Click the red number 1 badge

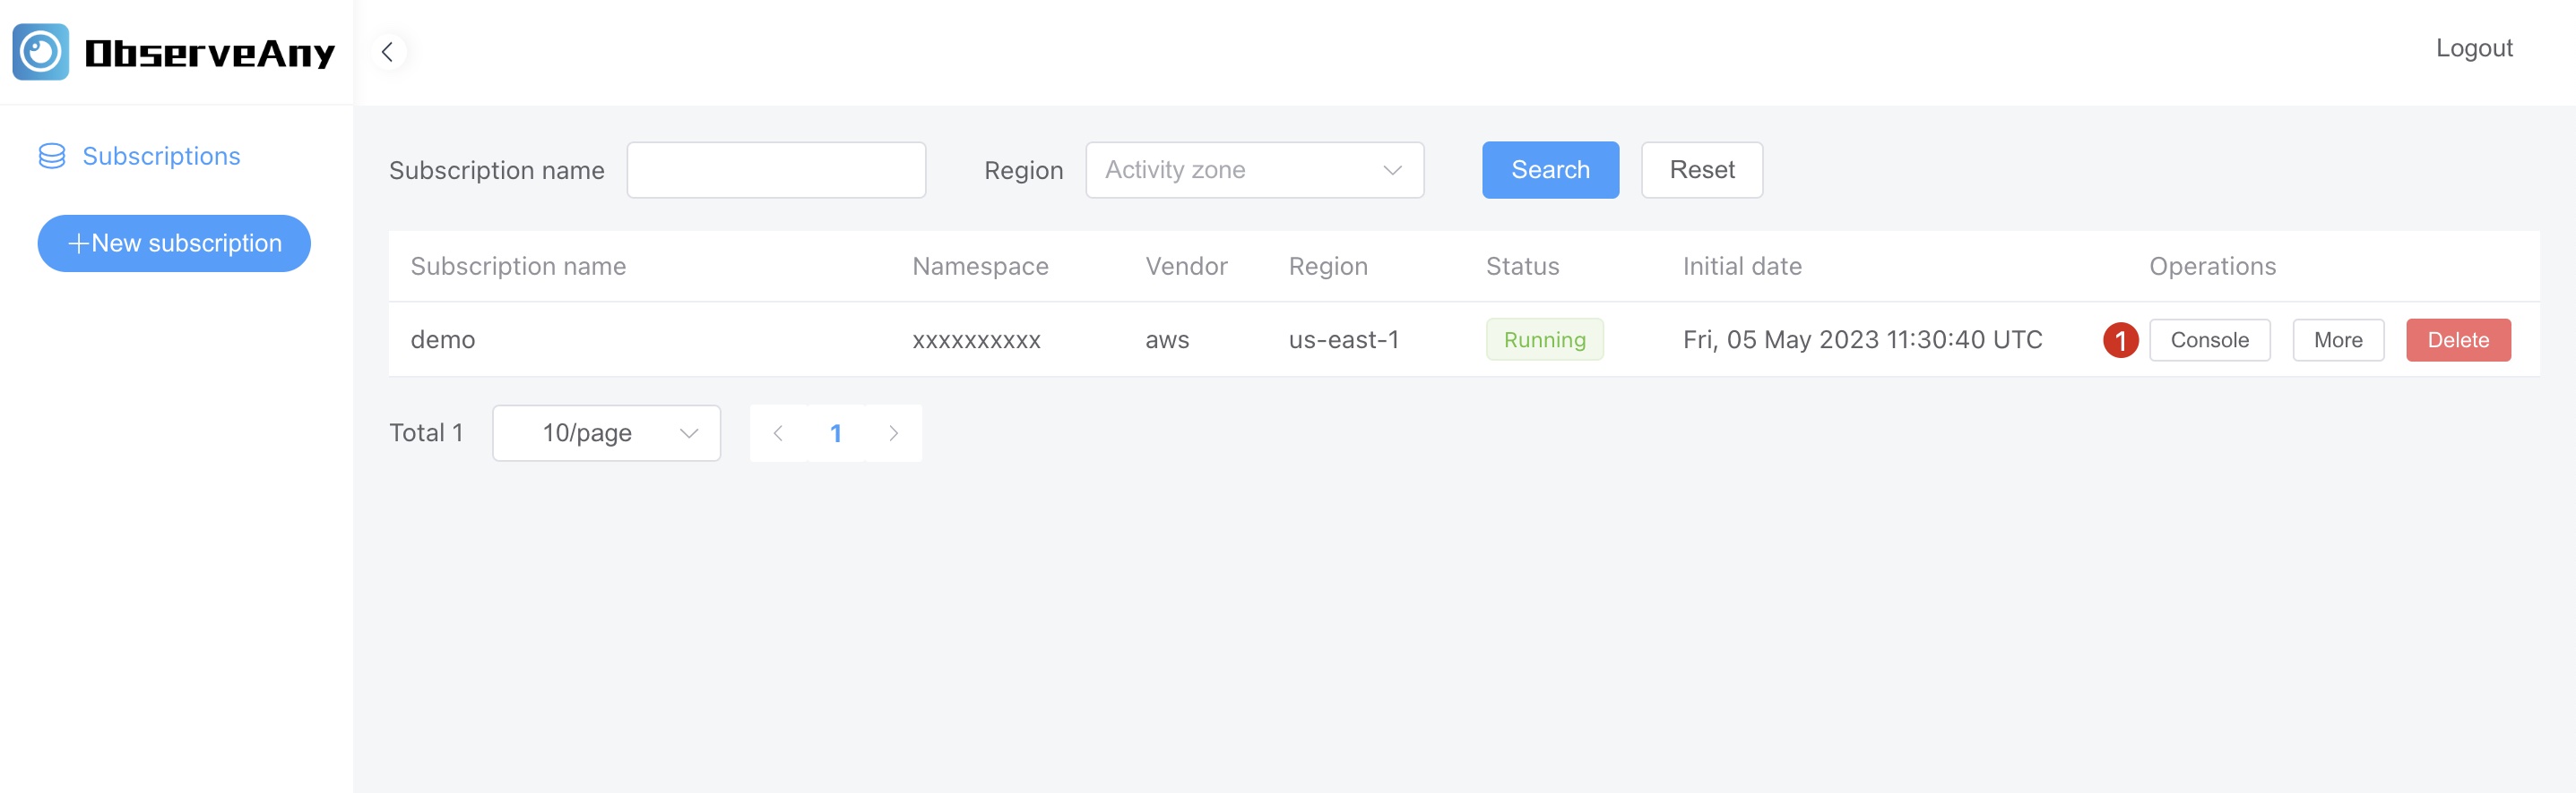[x=2119, y=341]
